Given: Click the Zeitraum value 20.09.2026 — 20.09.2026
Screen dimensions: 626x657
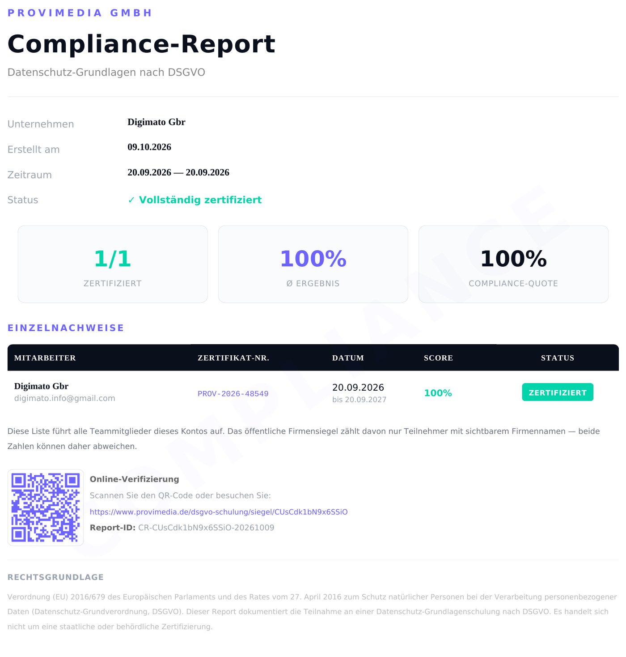Looking at the screenshot, I should [x=178, y=173].
